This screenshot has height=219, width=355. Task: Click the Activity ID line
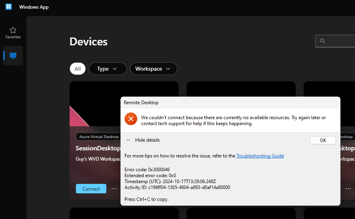pos(177,187)
